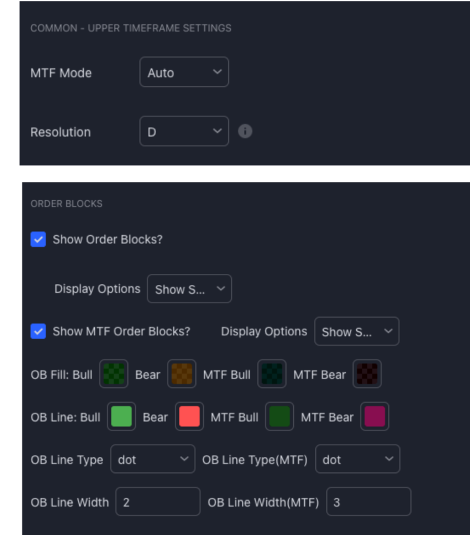Click the info icon beside Resolution
The height and width of the screenshot is (535, 470).
[245, 132]
